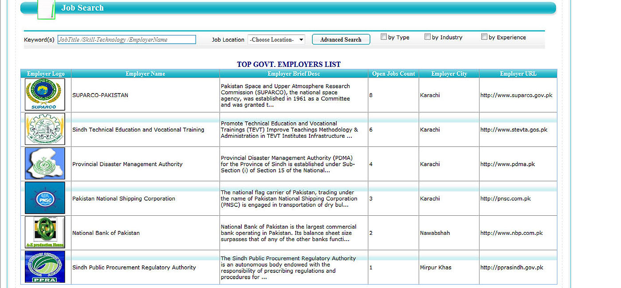Click the SUPARCO employer logo

click(x=45, y=94)
